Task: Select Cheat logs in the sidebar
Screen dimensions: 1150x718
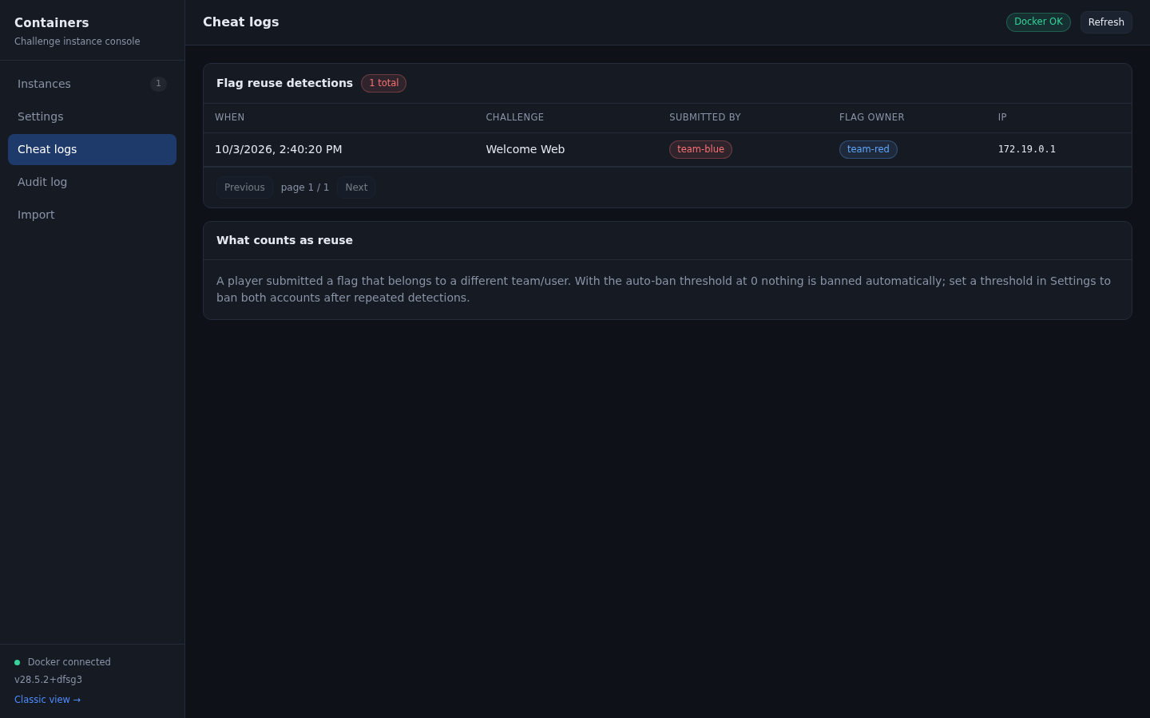Action: click(92, 149)
